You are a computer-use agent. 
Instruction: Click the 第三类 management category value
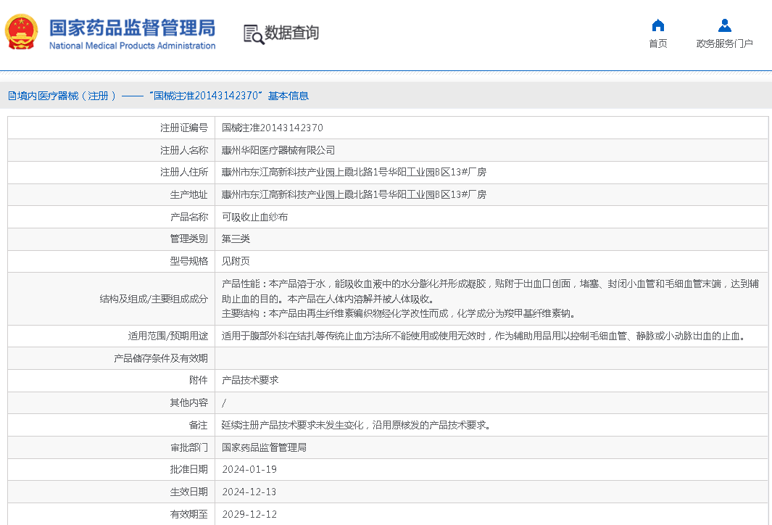click(236, 239)
